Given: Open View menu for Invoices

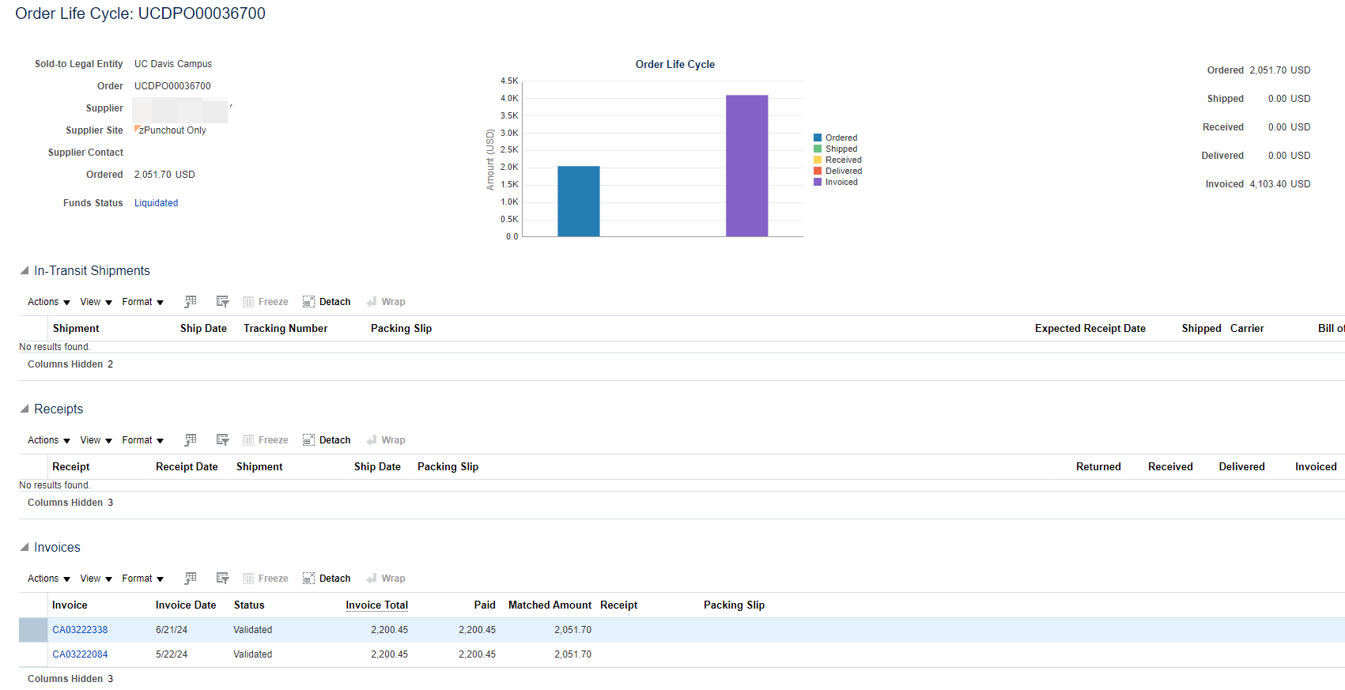Looking at the screenshot, I should tap(96, 579).
